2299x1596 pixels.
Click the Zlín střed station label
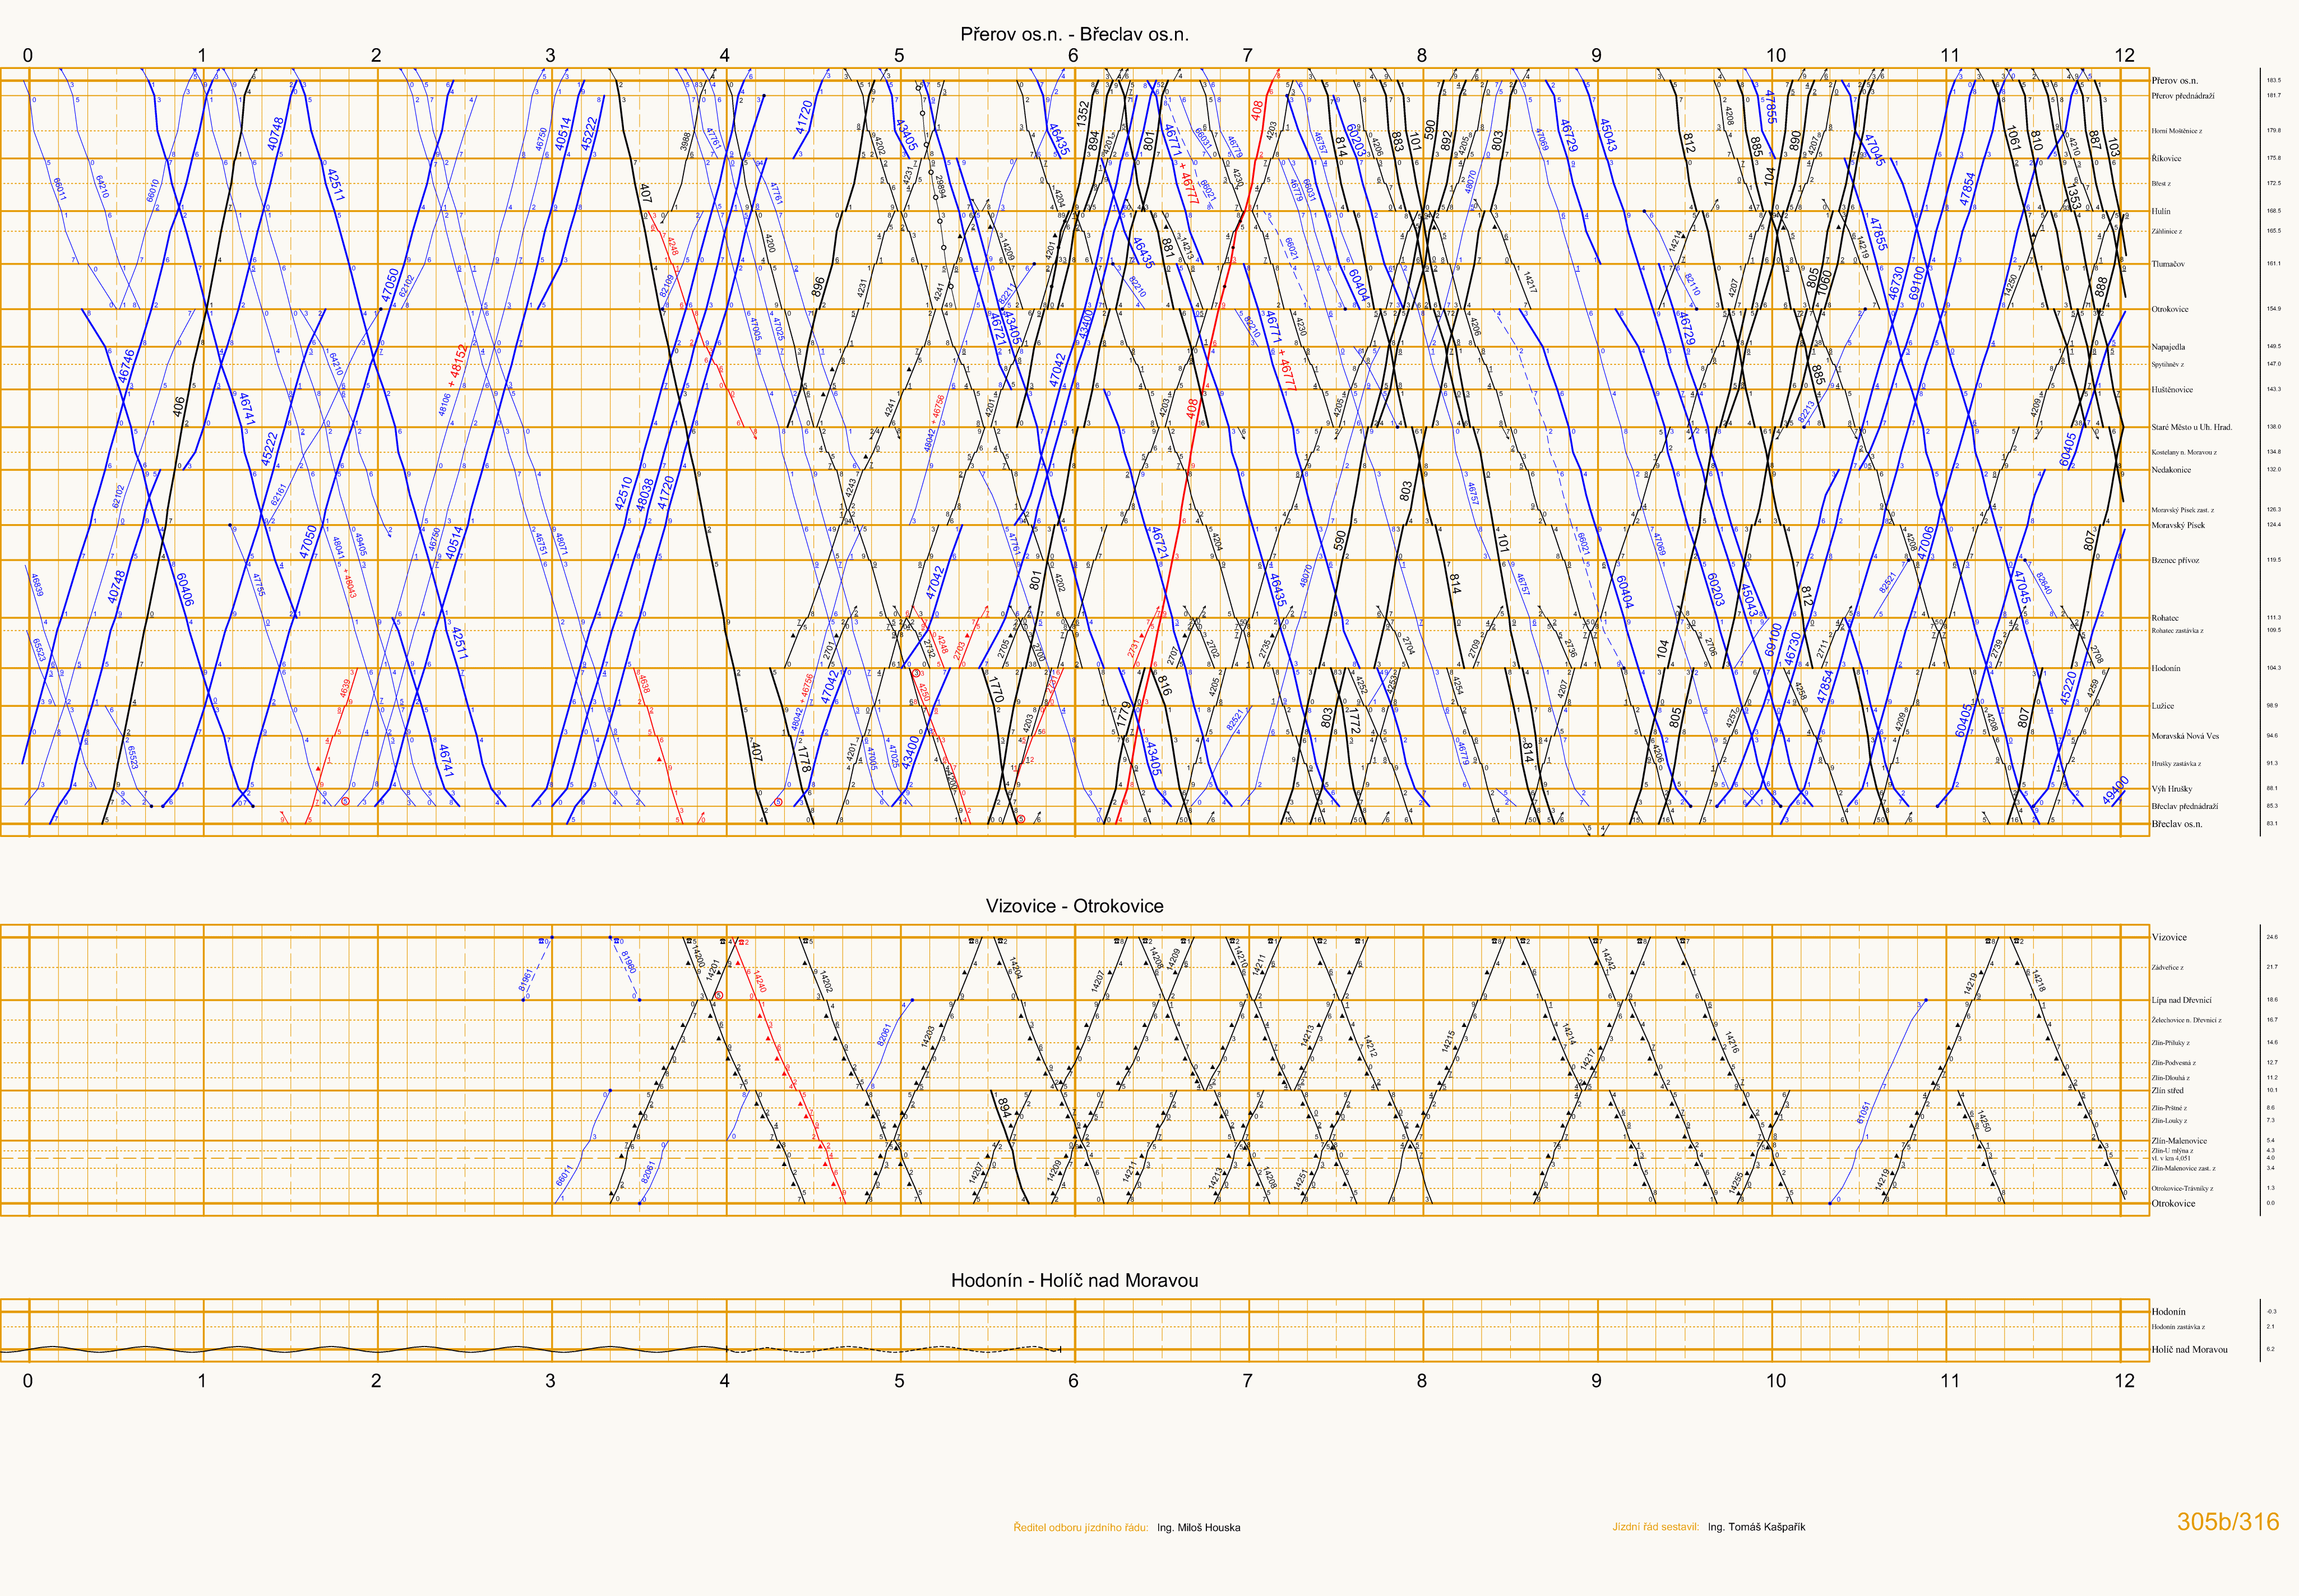[x=2167, y=1090]
